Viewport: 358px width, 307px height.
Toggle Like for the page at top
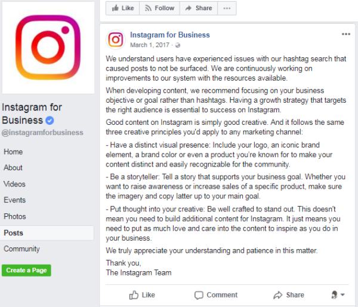click(x=122, y=8)
